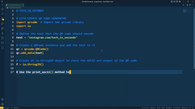Open the hamburger application menu
The height and width of the screenshot is (109, 195).
click(x=2, y=5)
